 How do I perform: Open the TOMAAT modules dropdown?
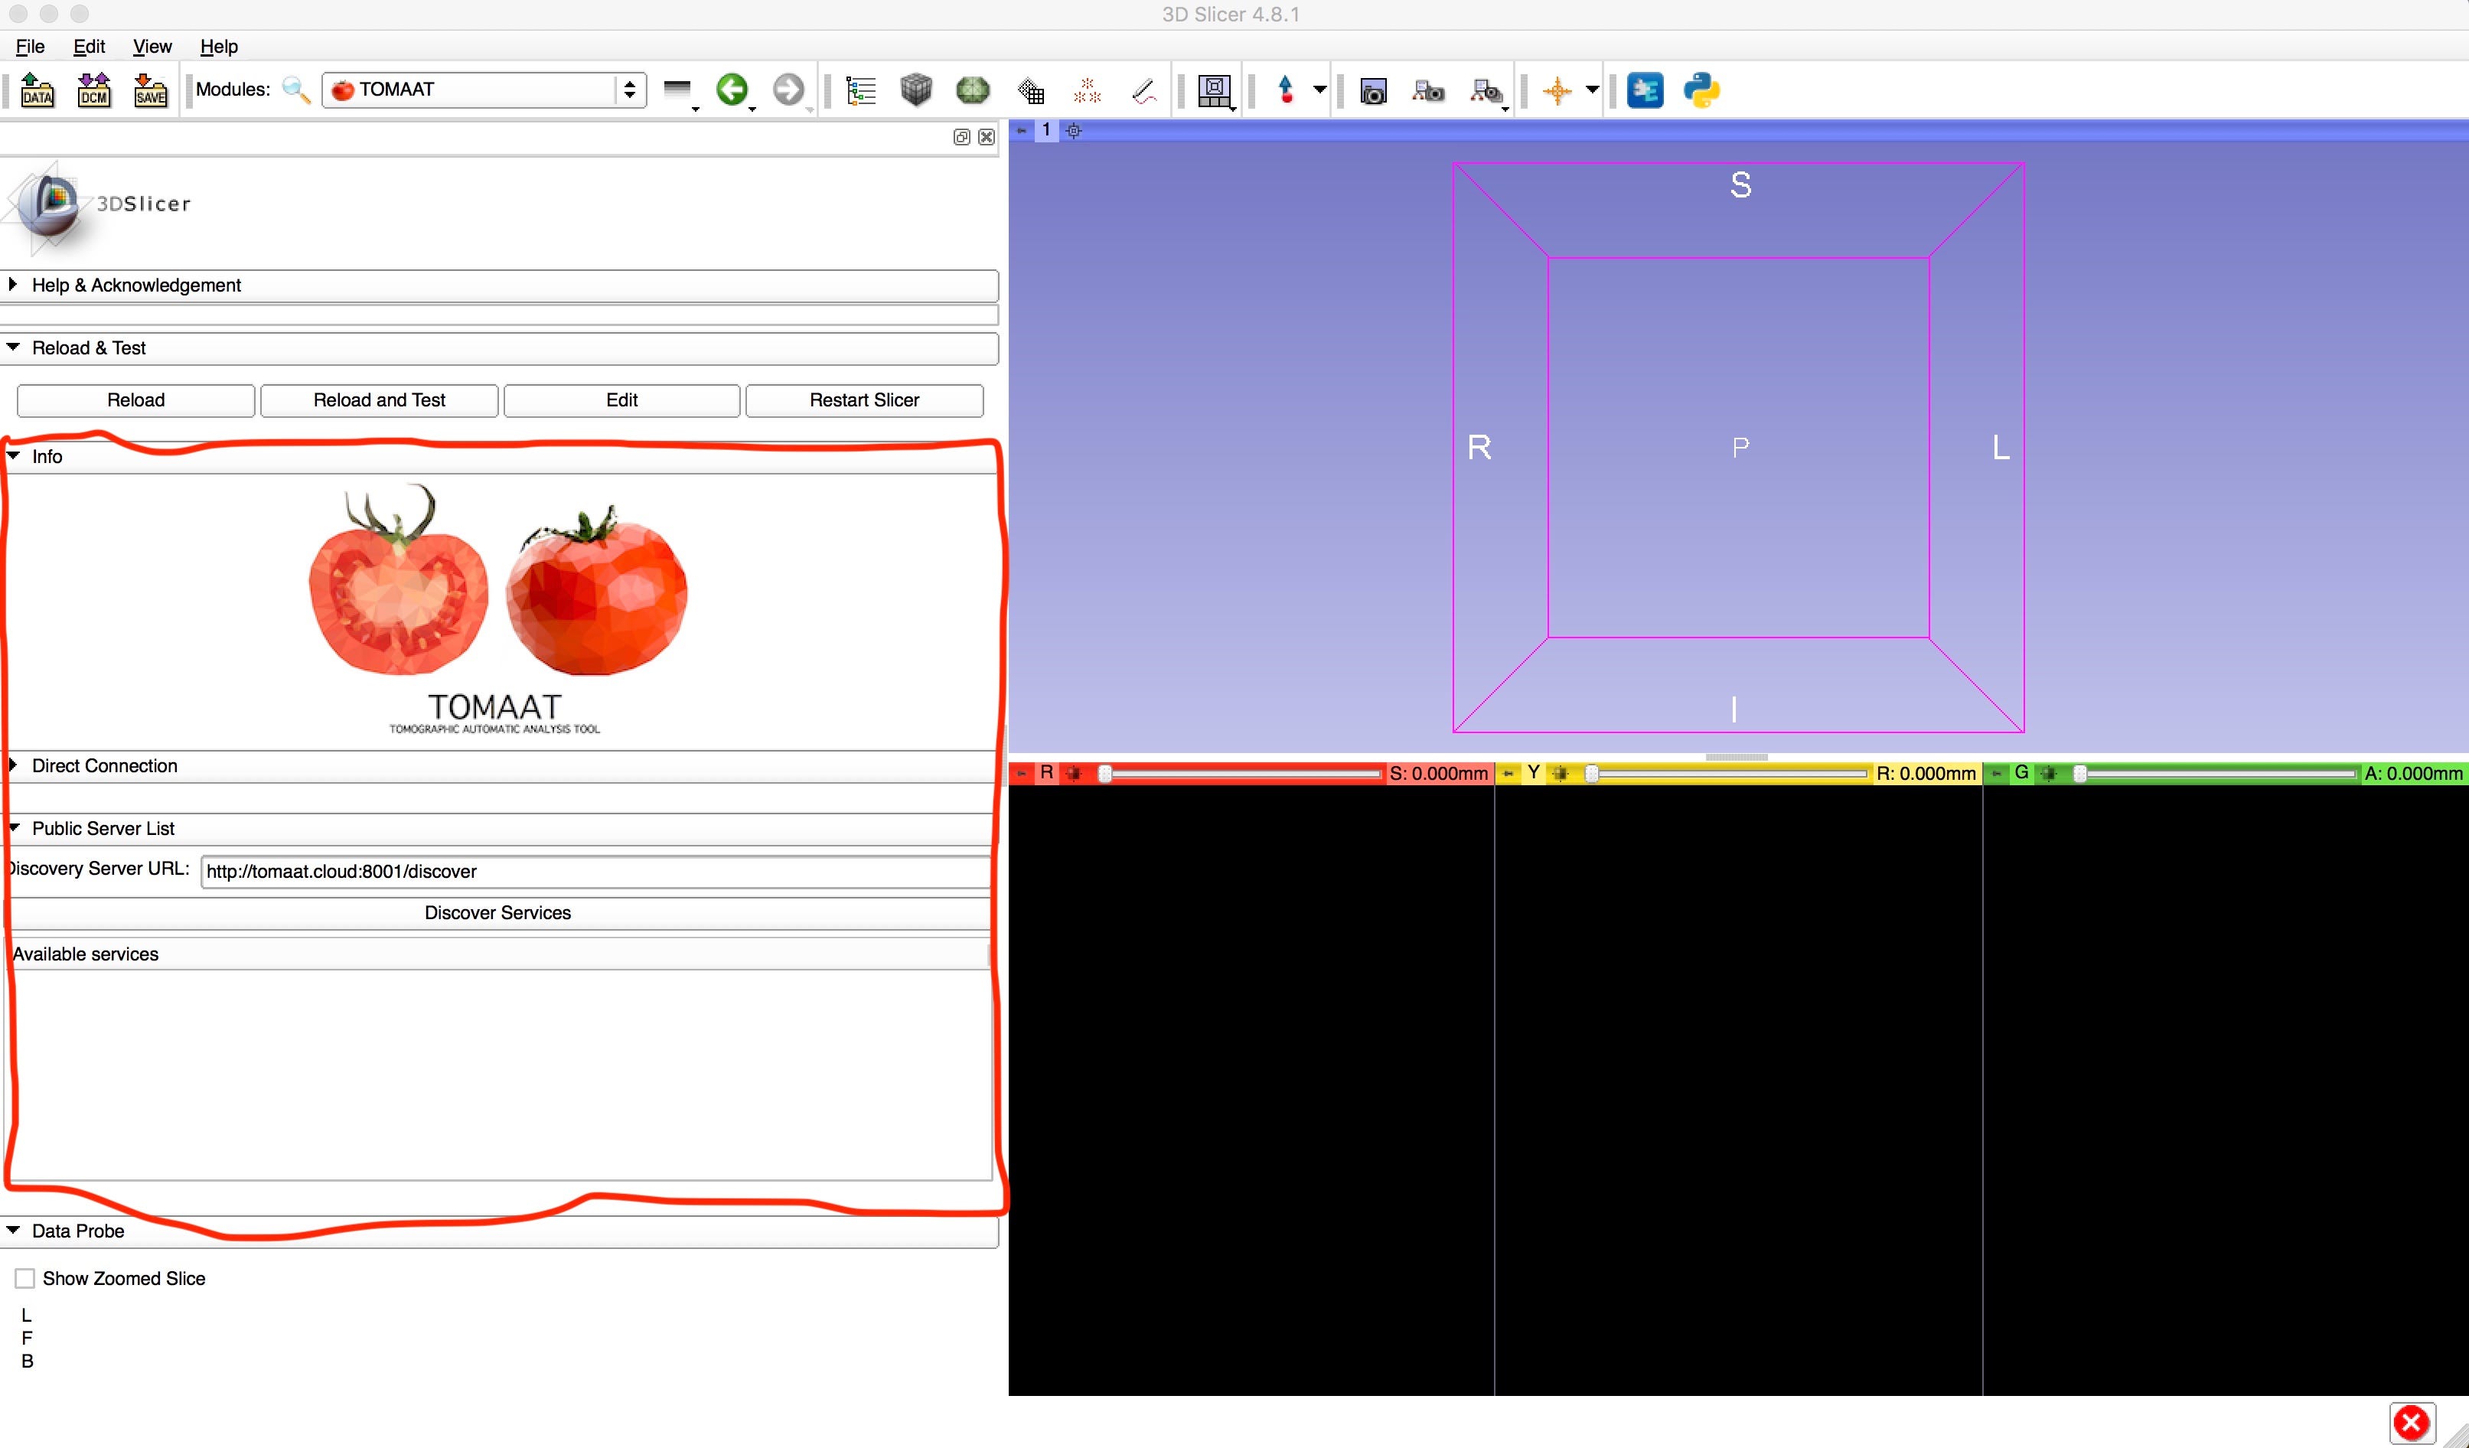coord(484,90)
